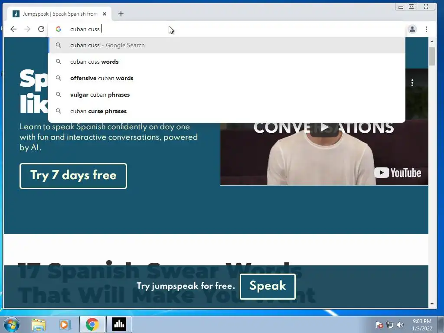Click the Chrome taskbar icon
This screenshot has height=333, width=444.
pyautogui.click(x=92, y=324)
